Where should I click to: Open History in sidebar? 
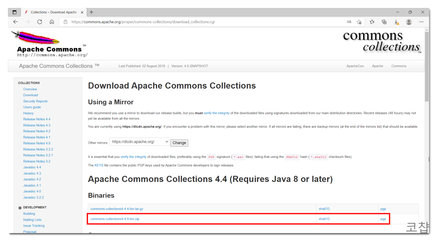(28, 113)
